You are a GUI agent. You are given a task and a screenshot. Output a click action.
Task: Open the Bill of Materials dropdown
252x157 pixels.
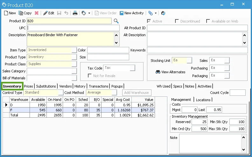[74, 78]
